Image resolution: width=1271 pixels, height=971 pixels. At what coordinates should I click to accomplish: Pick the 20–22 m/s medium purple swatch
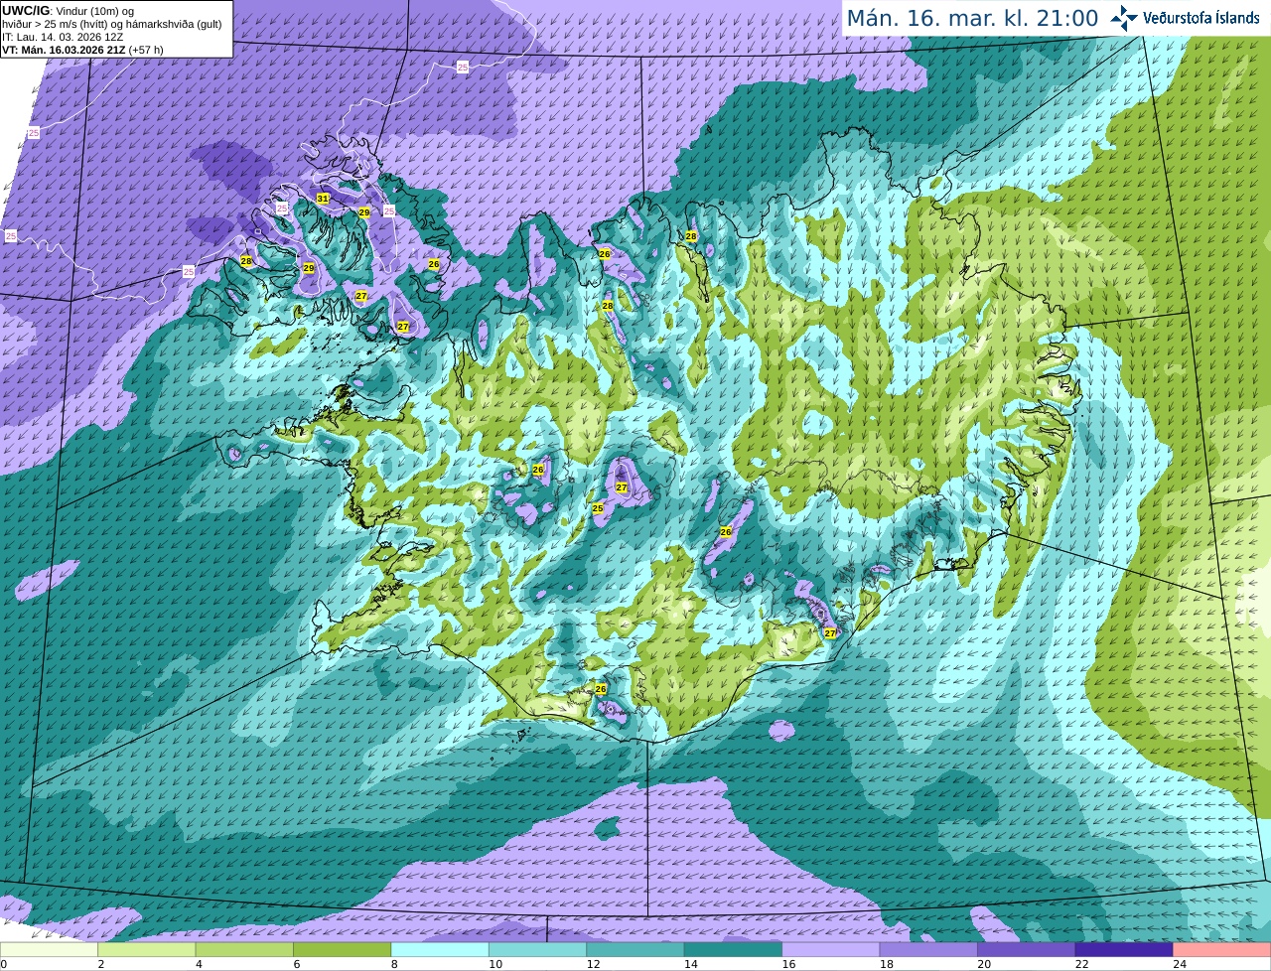1027,949
